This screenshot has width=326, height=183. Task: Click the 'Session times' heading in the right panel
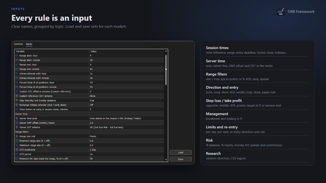coord(217,48)
